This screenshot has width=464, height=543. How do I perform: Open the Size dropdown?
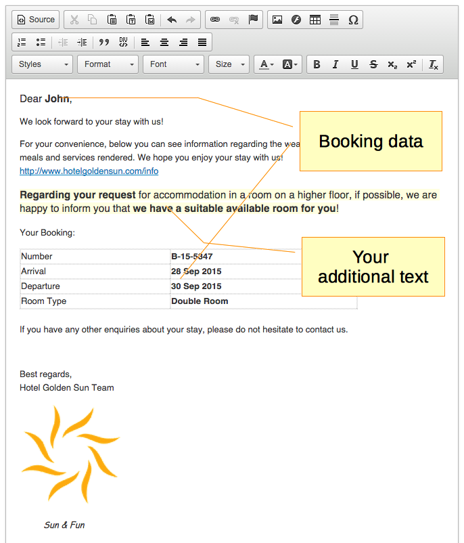pos(229,64)
